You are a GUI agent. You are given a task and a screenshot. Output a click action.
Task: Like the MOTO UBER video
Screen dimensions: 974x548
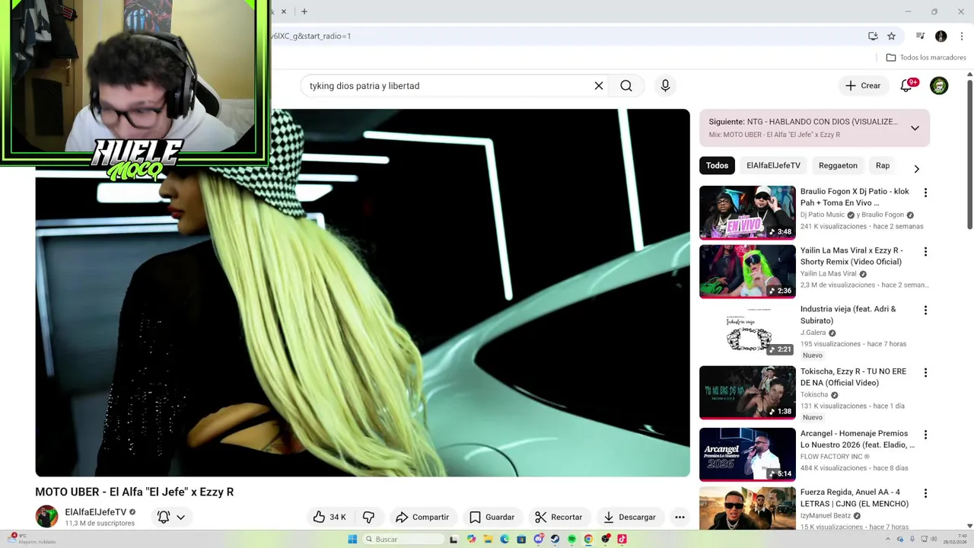(x=329, y=517)
